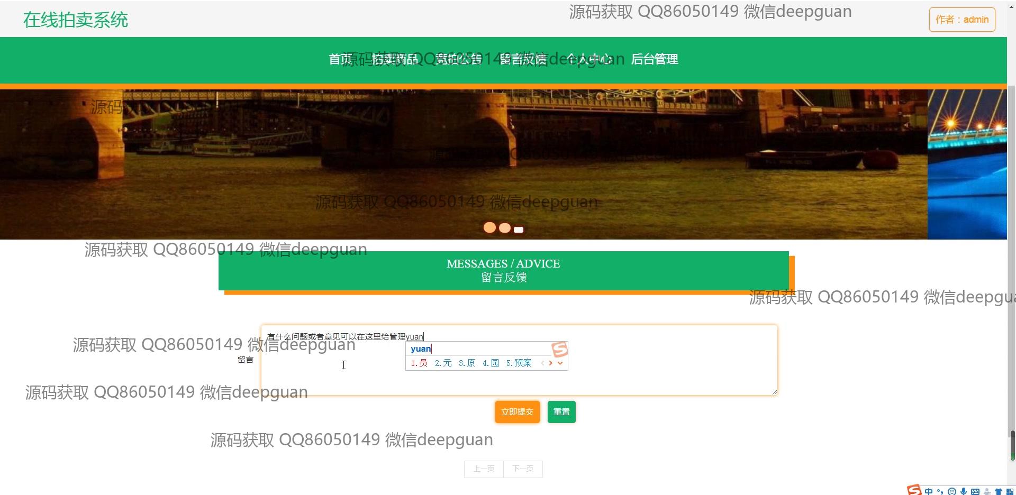This screenshot has width=1016, height=495.
Task: Expand the IME candidate list with the down chevron
Action: tap(560, 363)
